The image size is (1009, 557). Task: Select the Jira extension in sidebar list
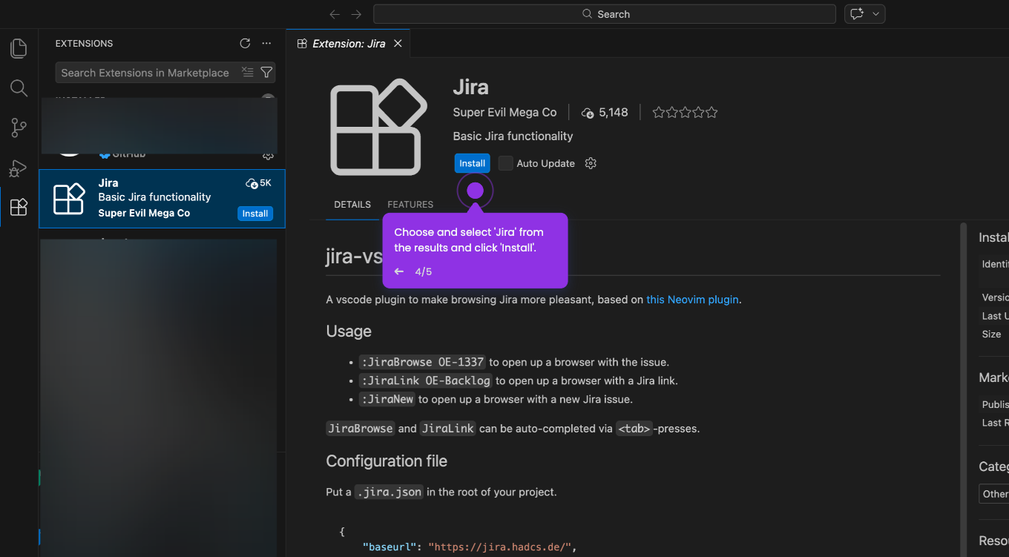pos(162,199)
